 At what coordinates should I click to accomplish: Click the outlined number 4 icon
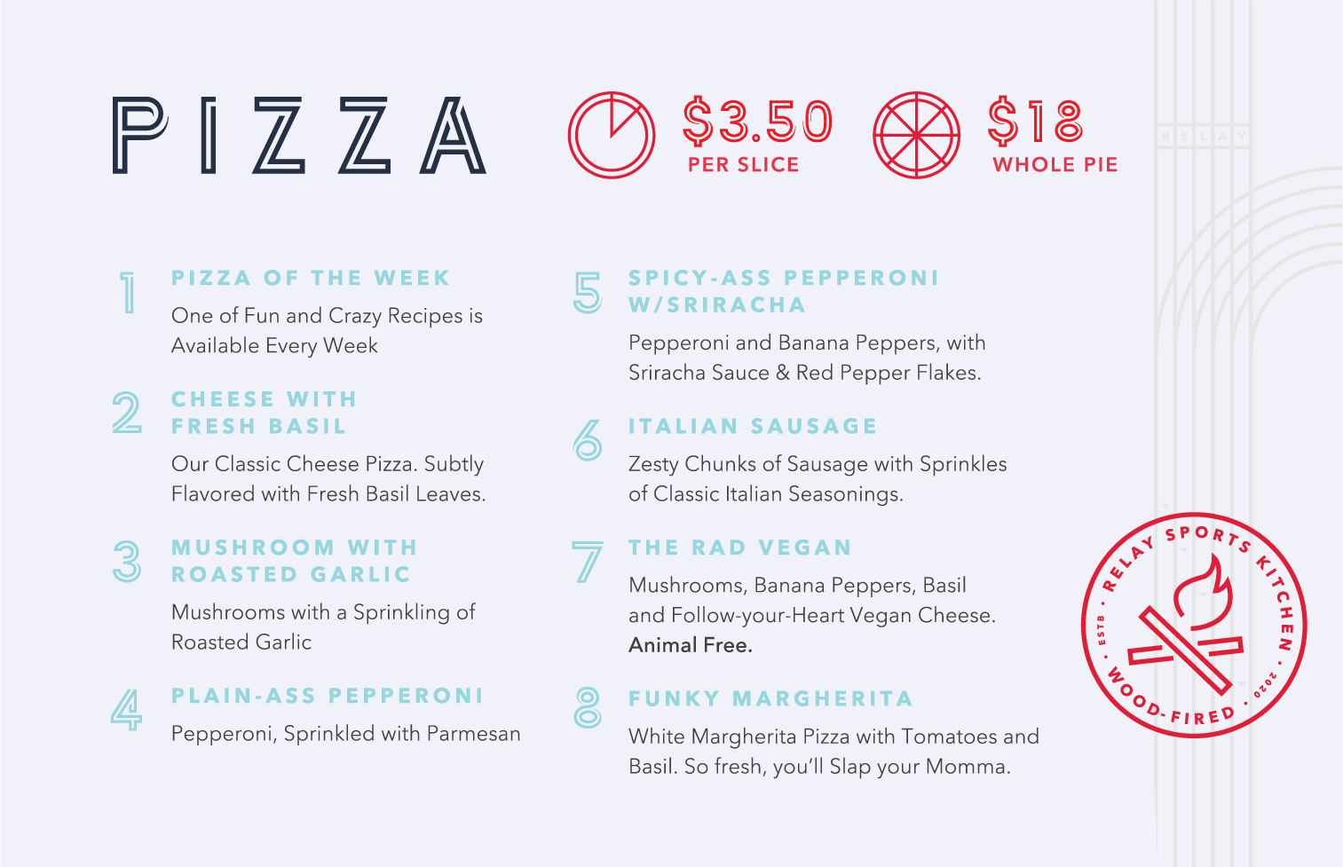(x=127, y=709)
